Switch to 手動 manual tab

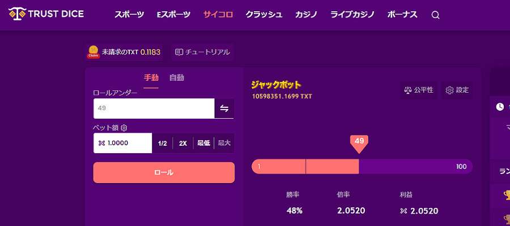tap(151, 78)
